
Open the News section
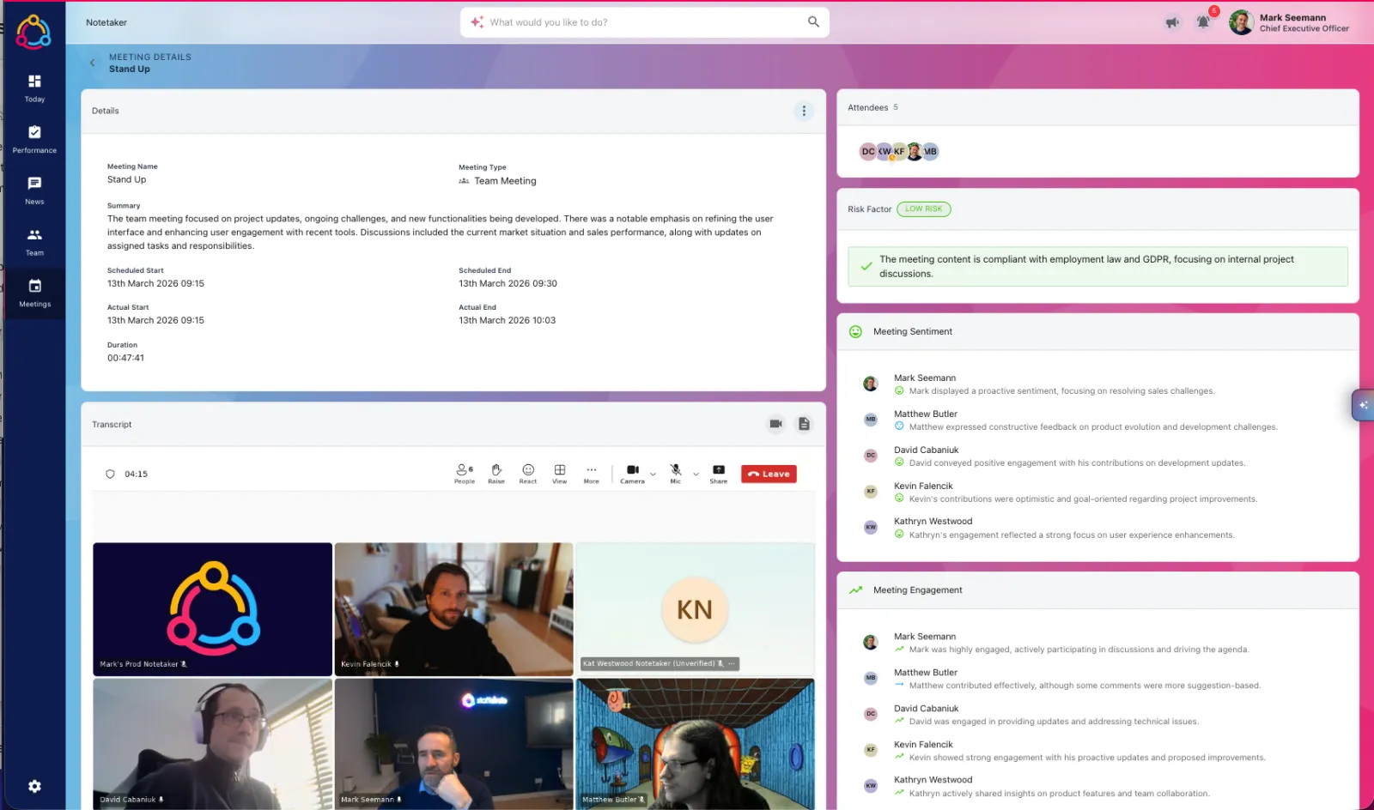(34, 190)
